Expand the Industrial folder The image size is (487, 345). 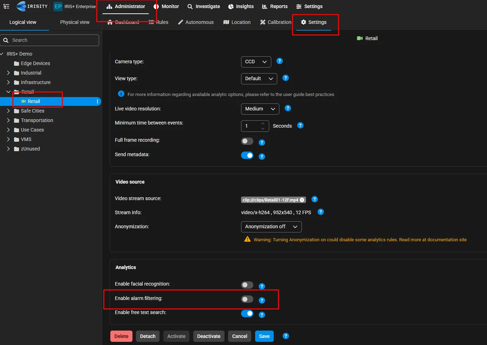point(8,73)
